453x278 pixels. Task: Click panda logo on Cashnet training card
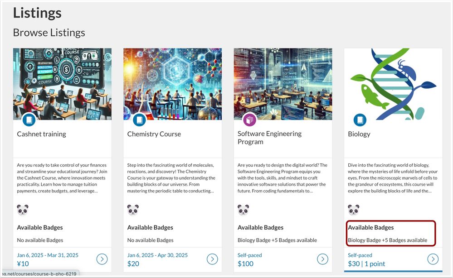pos(23,210)
